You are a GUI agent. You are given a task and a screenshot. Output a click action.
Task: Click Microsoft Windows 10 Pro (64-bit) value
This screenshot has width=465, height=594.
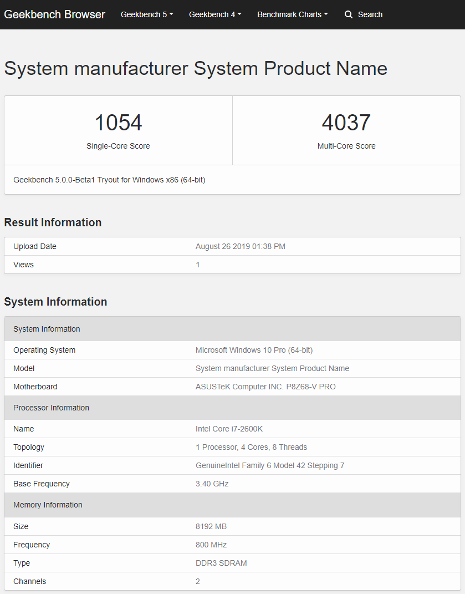click(254, 350)
